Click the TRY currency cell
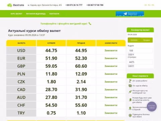 pos(21,113)
